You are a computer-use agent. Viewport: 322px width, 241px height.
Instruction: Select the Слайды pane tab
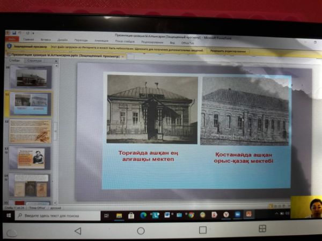pyautogui.click(x=16, y=61)
